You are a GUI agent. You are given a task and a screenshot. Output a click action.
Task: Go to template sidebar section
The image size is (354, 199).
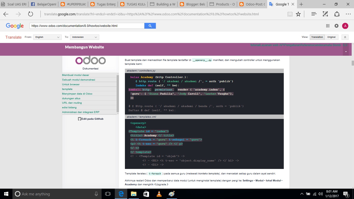point(67,89)
